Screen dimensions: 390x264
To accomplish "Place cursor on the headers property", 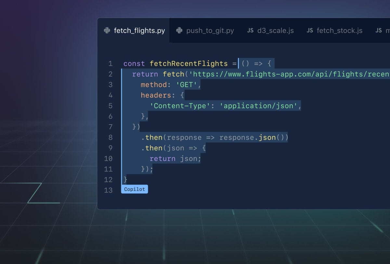I will point(156,95).
